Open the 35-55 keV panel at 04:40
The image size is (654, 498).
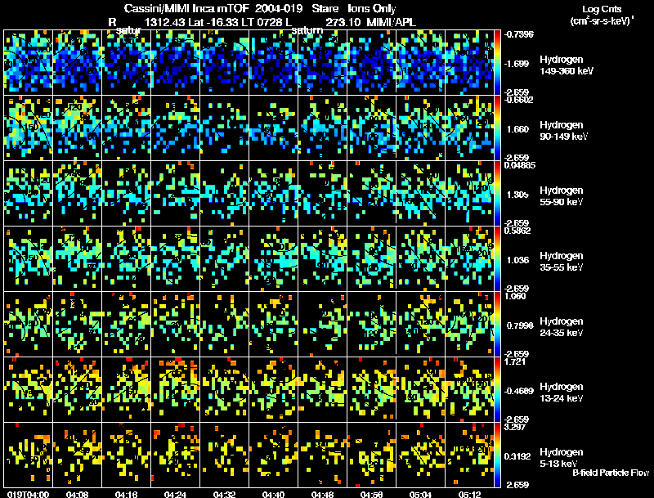click(x=274, y=259)
